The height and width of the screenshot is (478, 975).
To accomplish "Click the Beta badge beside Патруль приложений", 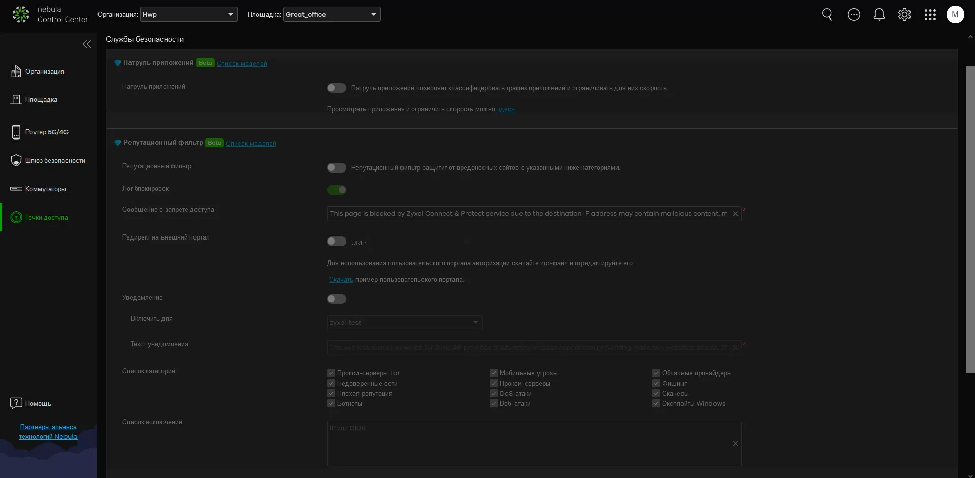I will (x=205, y=63).
